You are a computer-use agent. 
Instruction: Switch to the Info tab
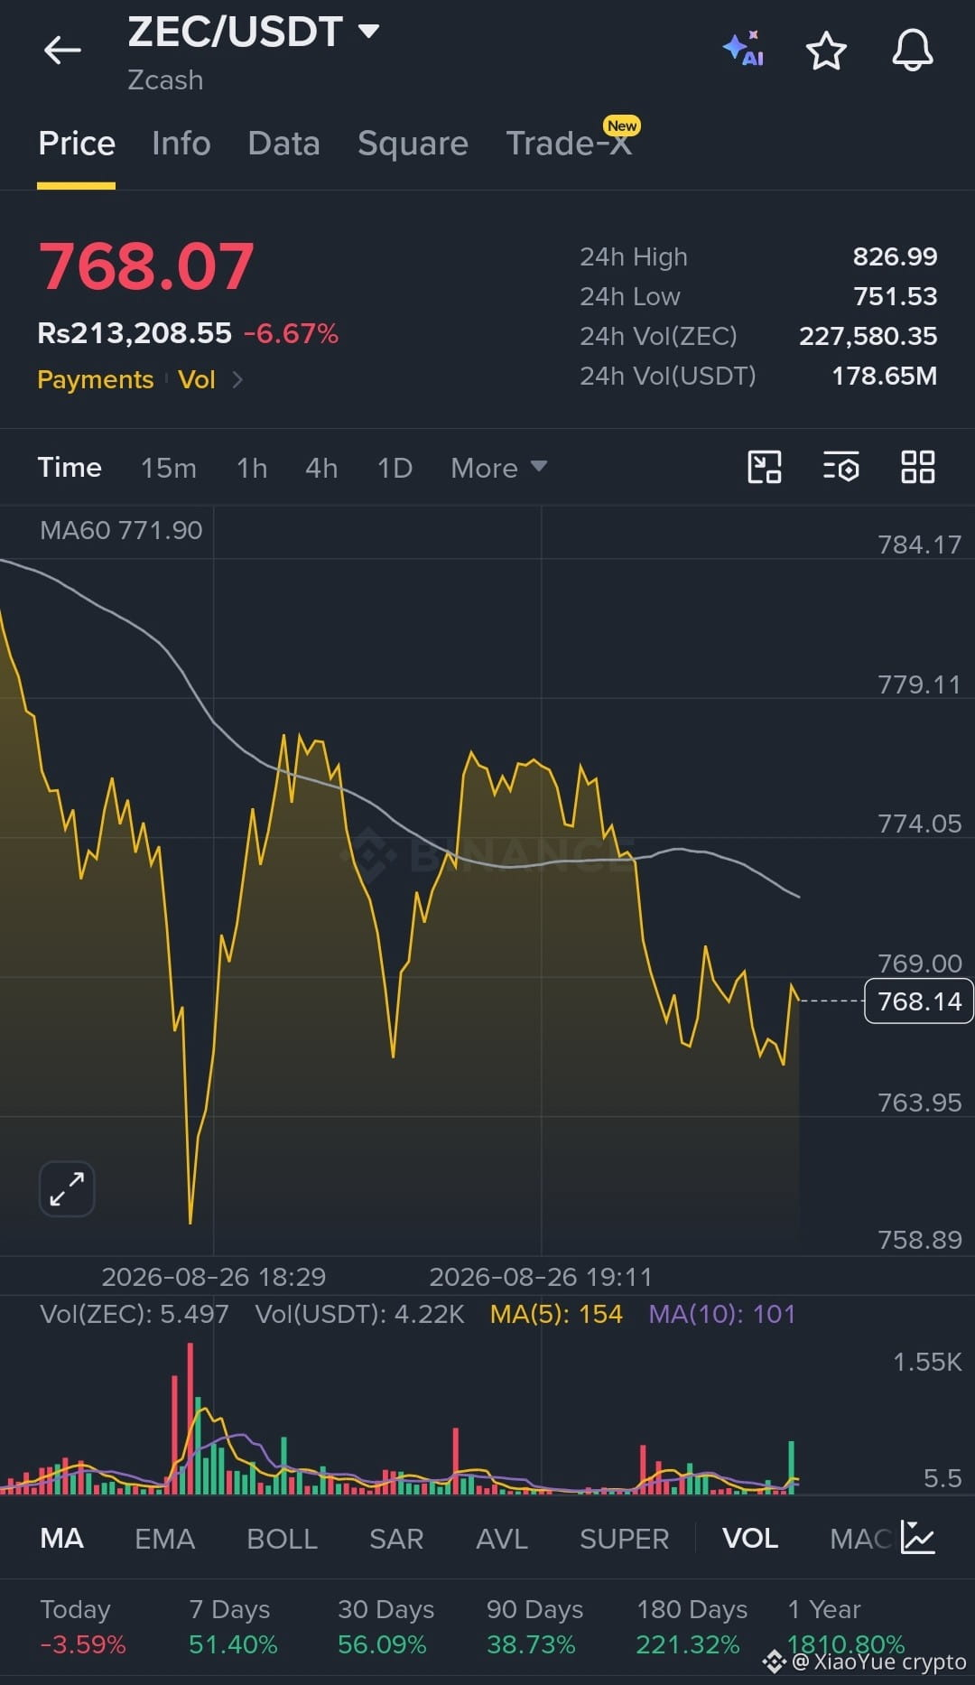(181, 144)
